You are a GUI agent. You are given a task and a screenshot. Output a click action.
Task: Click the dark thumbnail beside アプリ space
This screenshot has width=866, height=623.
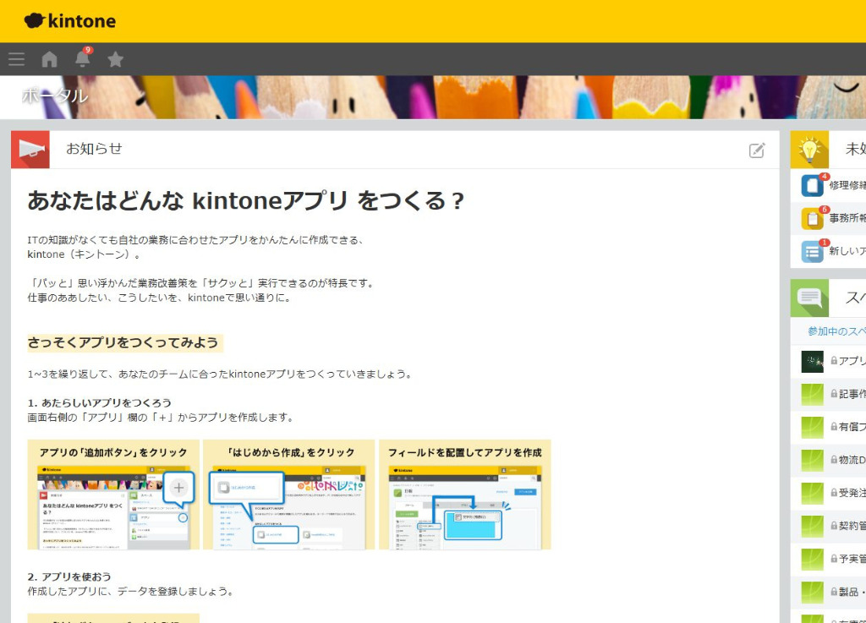pos(813,362)
